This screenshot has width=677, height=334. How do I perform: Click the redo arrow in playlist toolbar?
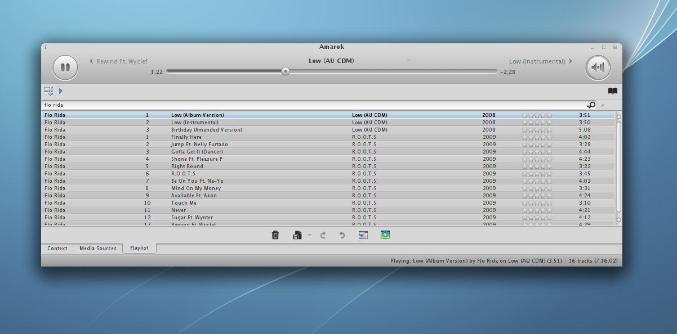pos(323,235)
